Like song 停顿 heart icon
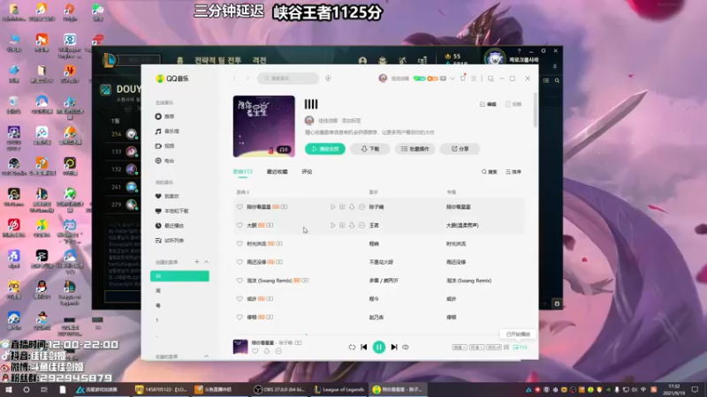707x397 pixels. point(239,318)
